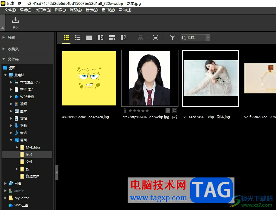Toggle full screen display icon
The height and width of the screenshot is (210, 276).
(156, 38)
